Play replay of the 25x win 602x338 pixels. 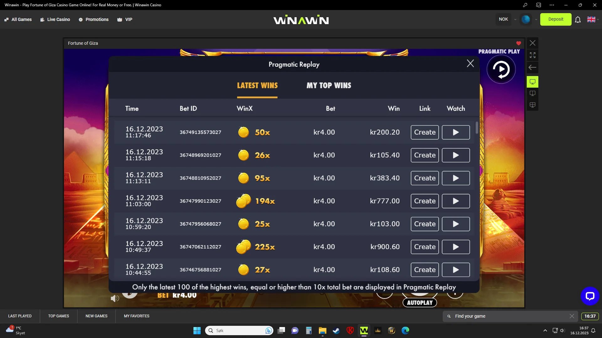point(456,224)
